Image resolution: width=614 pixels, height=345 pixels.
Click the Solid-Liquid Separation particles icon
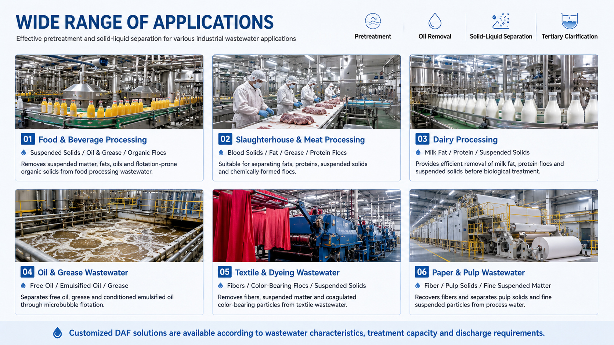click(x=501, y=21)
